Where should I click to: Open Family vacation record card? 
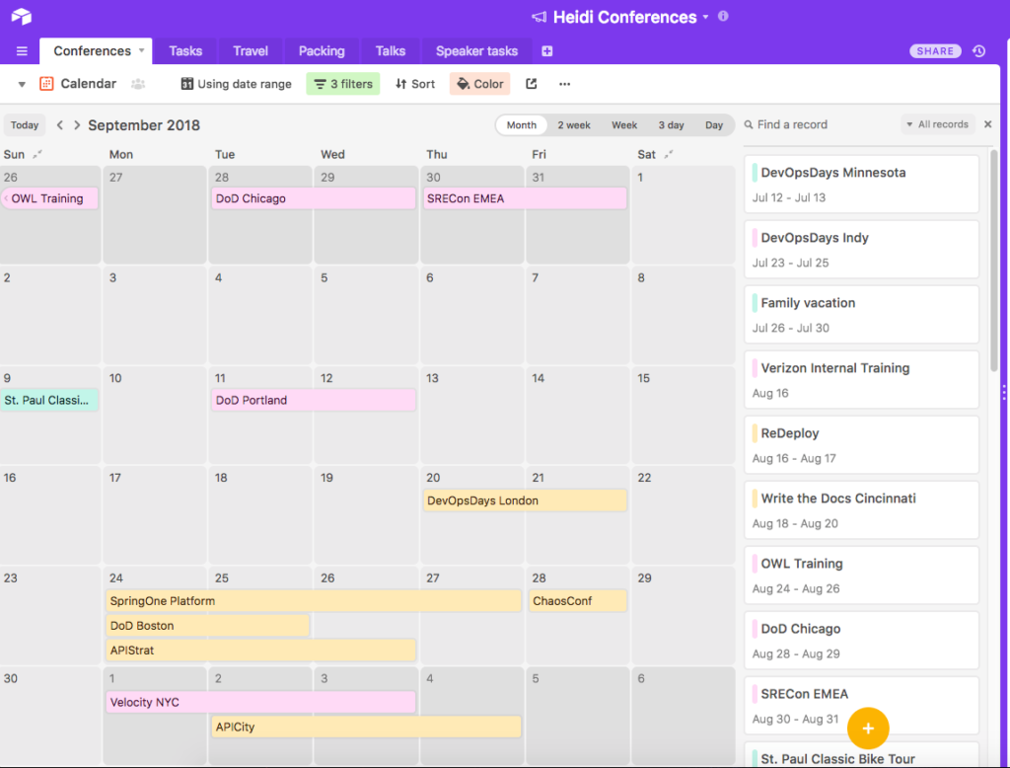pyautogui.click(x=861, y=314)
